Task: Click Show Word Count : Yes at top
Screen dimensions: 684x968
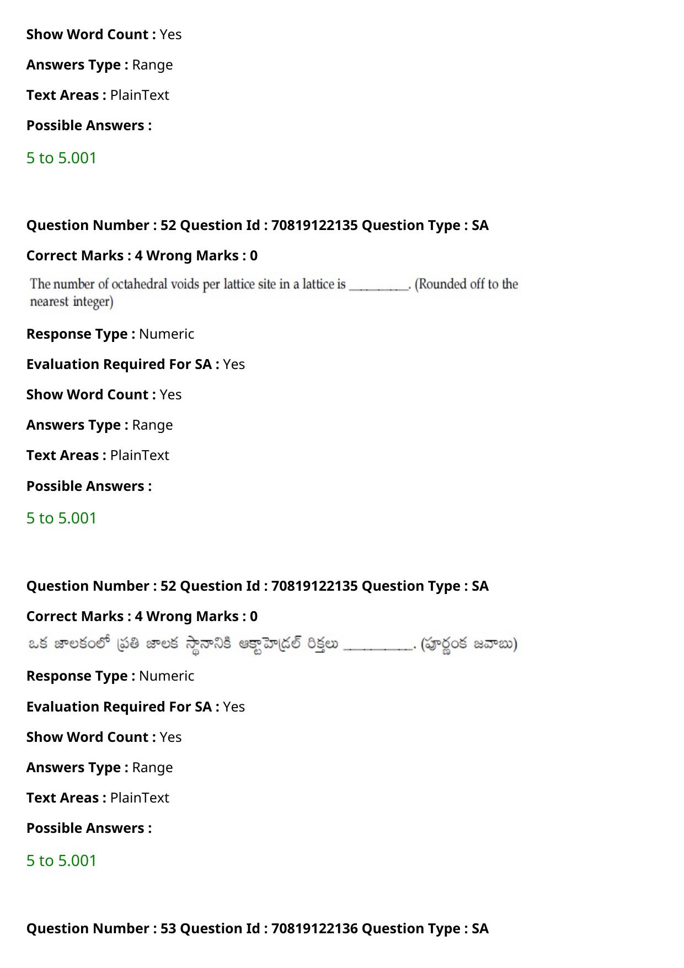Action: pos(104,34)
